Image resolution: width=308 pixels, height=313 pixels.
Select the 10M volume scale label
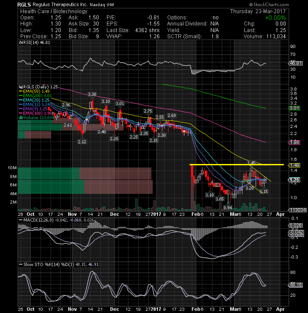(x=12, y=168)
